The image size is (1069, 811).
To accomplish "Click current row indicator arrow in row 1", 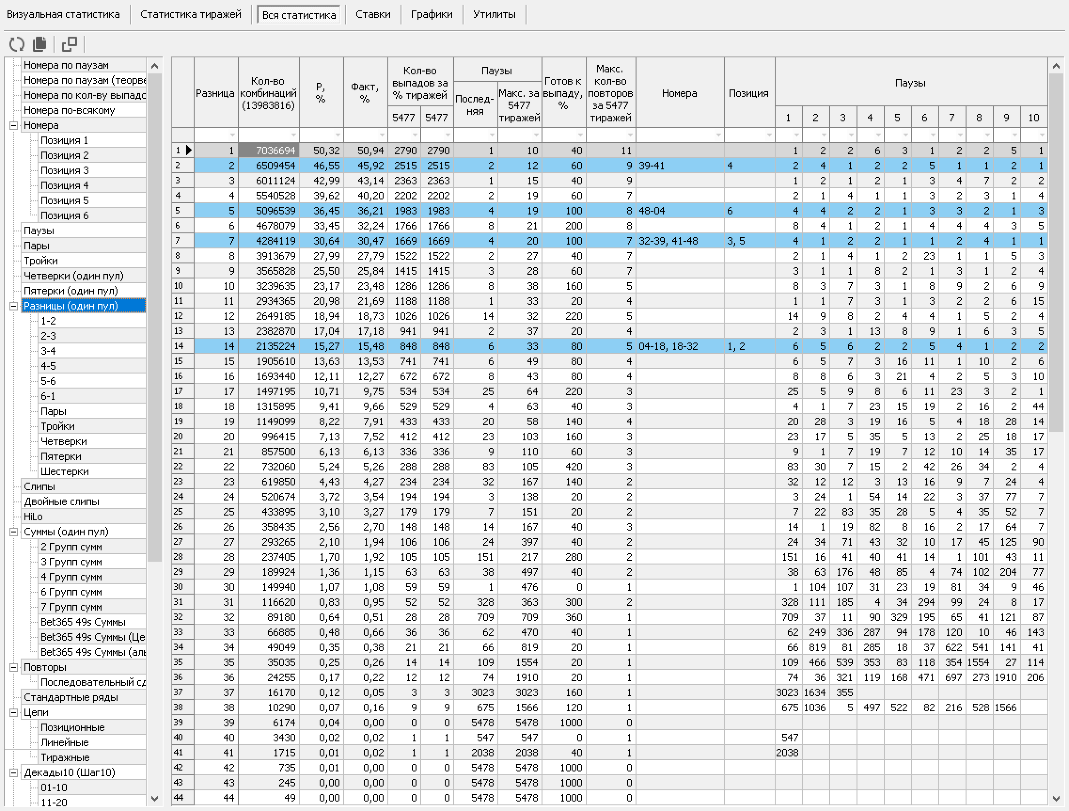I will pyautogui.click(x=189, y=151).
